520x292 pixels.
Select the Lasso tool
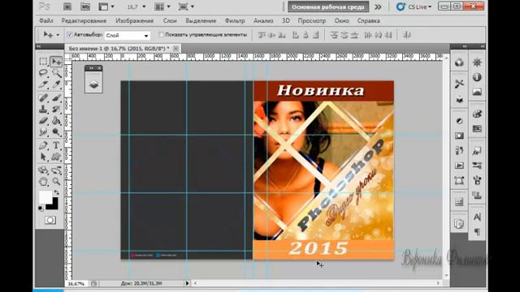(x=43, y=73)
